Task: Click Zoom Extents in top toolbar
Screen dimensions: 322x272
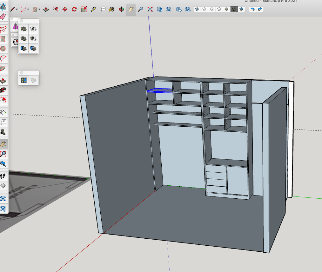Action: tap(150, 9)
